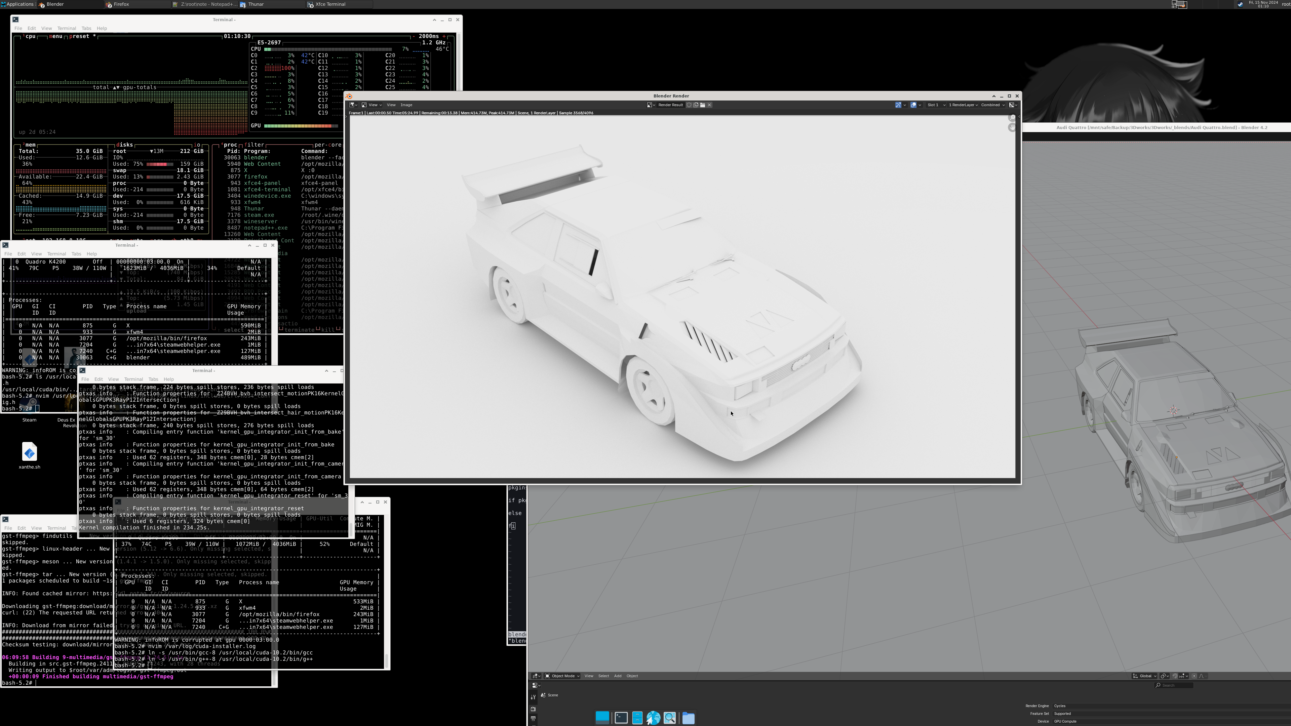Image resolution: width=1291 pixels, height=726 pixels.
Task: Open Add menu in 3D viewport header
Action: 618,676
